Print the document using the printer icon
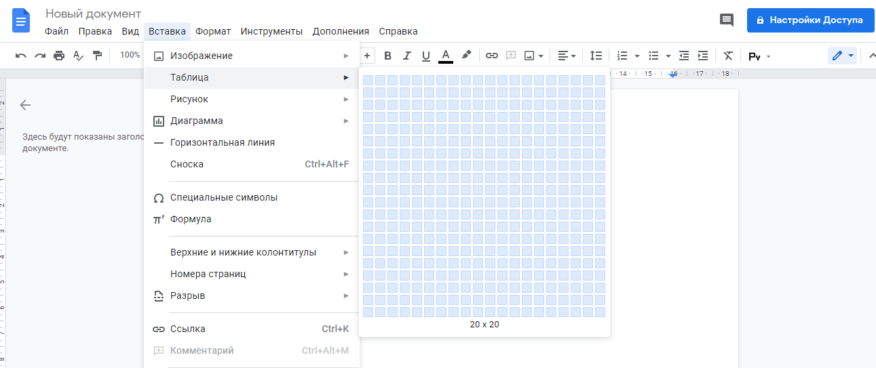This screenshot has height=368, width=876. pyautogui.click(x=59, y=56)
